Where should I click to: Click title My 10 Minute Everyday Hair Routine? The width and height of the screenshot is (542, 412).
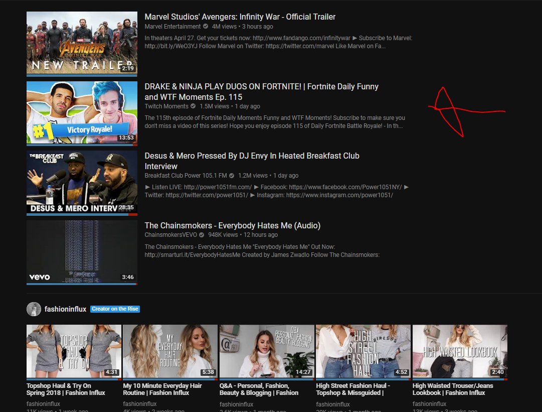(x=162, y=389)
